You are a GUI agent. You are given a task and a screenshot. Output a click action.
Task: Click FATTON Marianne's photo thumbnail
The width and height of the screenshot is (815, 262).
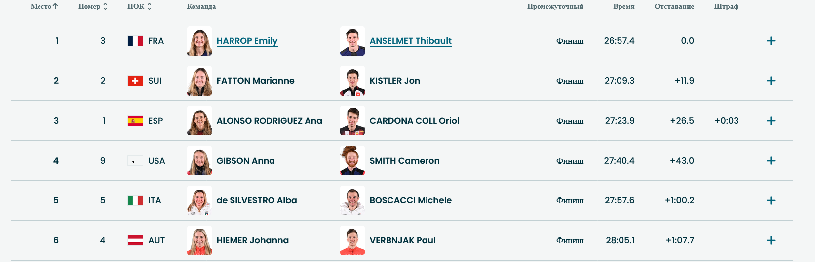(199, 81)
